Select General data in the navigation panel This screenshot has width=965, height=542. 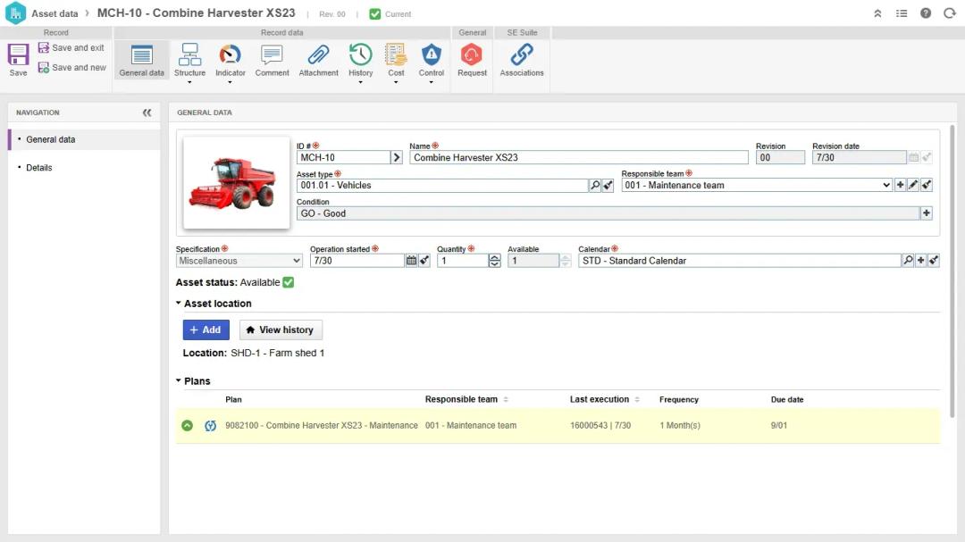point(51,140)
